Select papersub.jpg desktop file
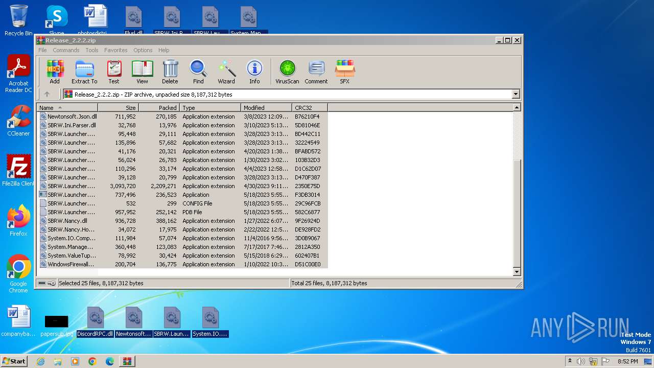Image resolution: width=654 pixels, height=368 pixels. pyautogui.click(x=57, y=326)
